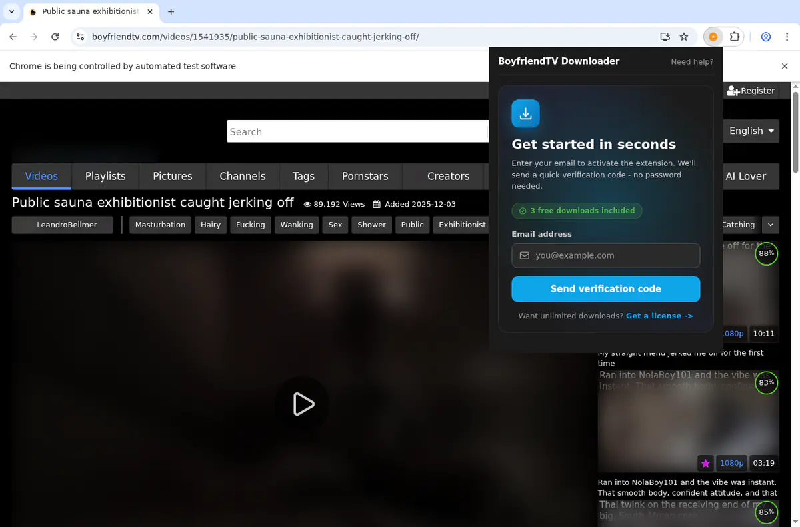Image resolution: width=800 pixels, height=527 pixels.
Task: Open the Chrome profile icon
Action: pyautogui.click(x=767, y=37)
